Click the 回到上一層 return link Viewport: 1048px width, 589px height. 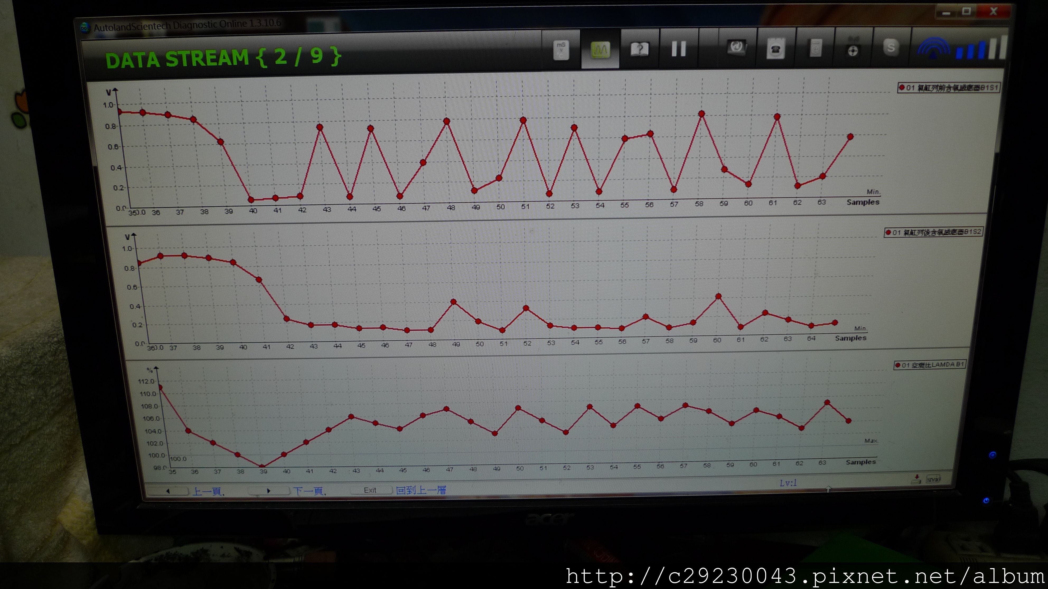tap(421, 490)
